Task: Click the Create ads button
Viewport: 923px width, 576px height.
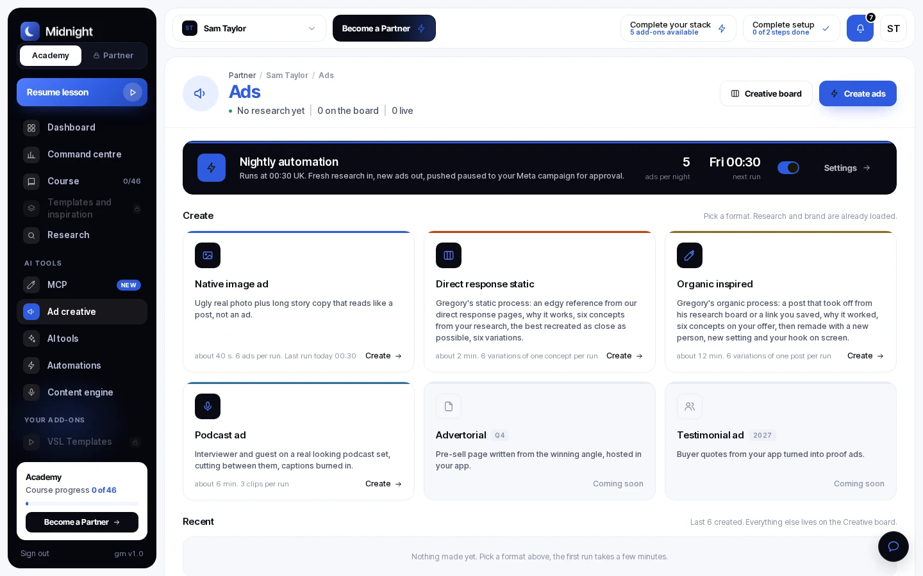Action: click(858, 93)
